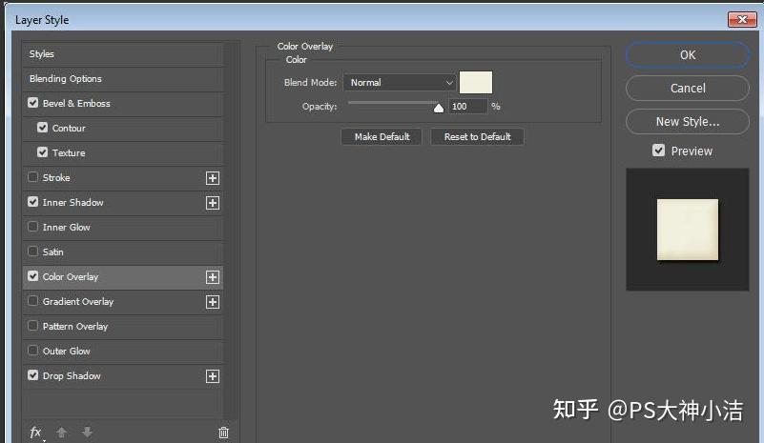Select the Satin settings row
Image resolution: width=764 pixels, height=443 pixels.
(123, 252)
